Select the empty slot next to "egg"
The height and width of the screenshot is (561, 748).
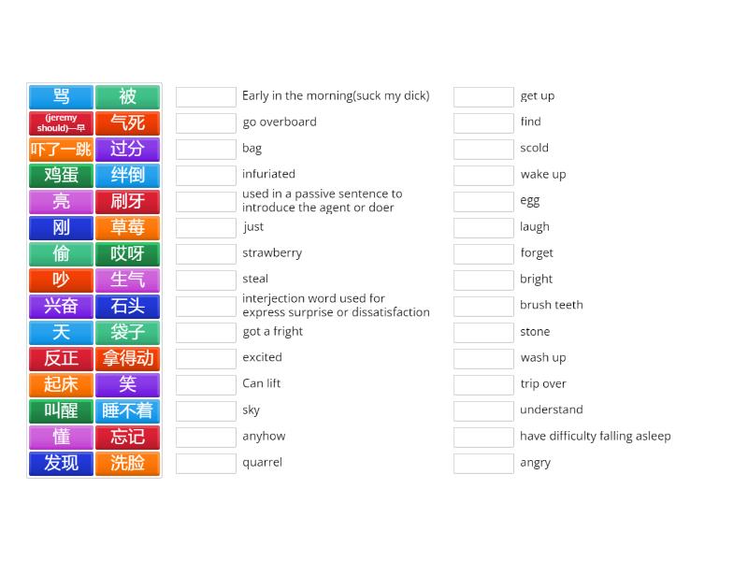pyautogui.click(x=483, y=201)
